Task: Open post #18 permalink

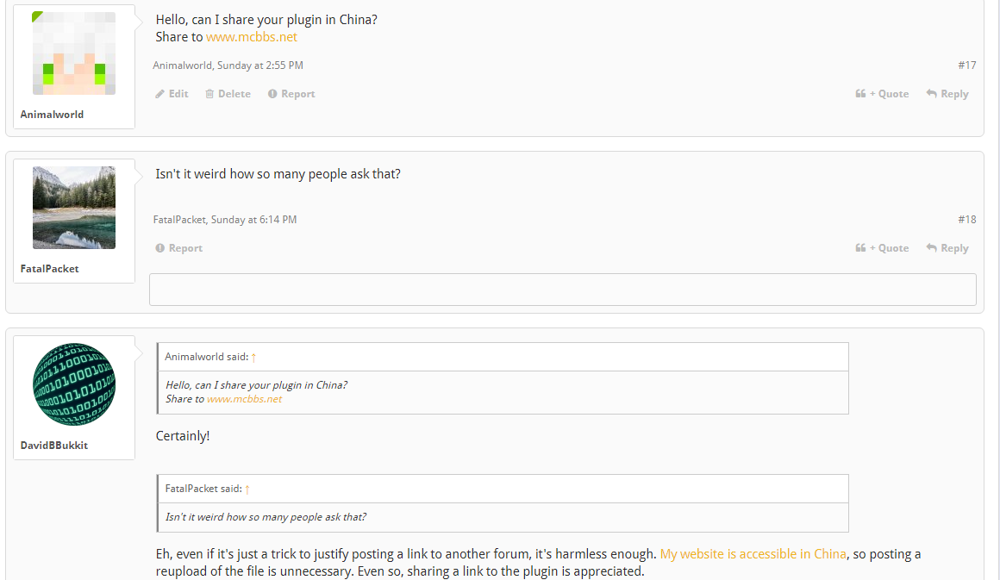Action: point(966,220)
